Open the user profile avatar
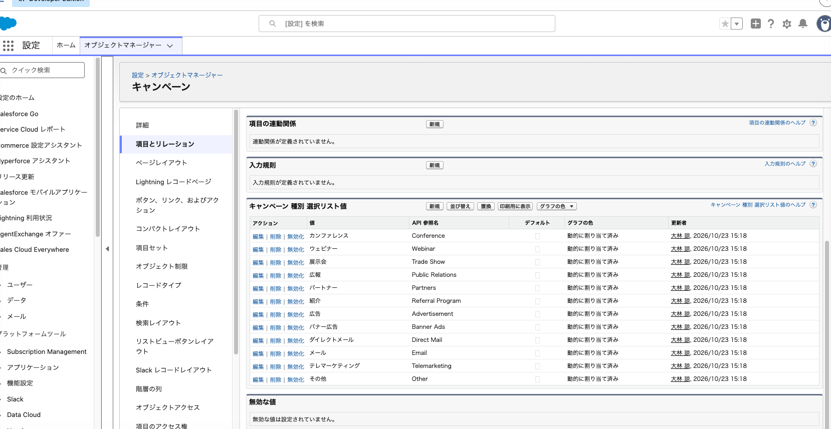This screenshot has width=831, height=429. click(824, 24)
